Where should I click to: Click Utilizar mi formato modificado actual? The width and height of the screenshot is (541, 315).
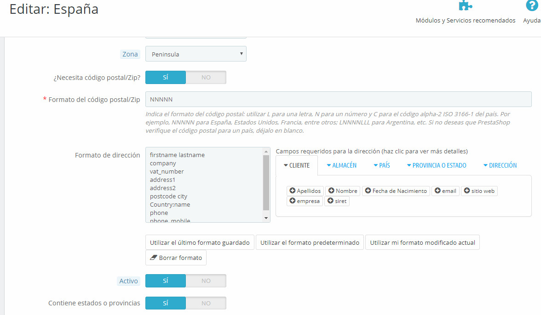[422, 242]
